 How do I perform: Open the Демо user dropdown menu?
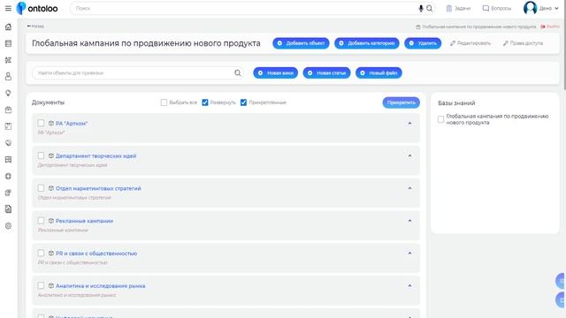tap(548, 8)
